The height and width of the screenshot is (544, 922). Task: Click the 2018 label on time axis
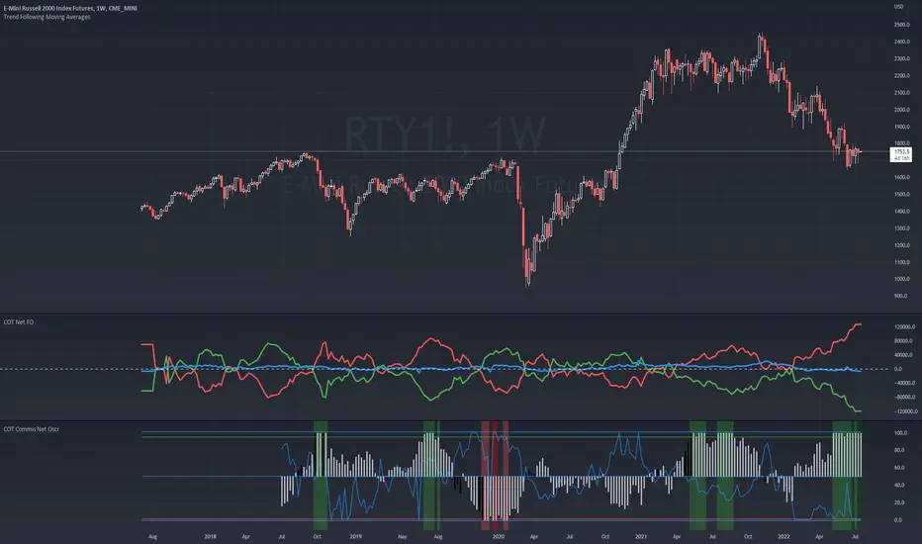click(x=210, y=536)
